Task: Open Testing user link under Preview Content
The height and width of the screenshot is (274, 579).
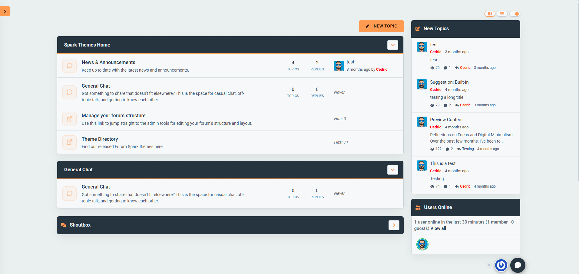Action: pos(468,149)
